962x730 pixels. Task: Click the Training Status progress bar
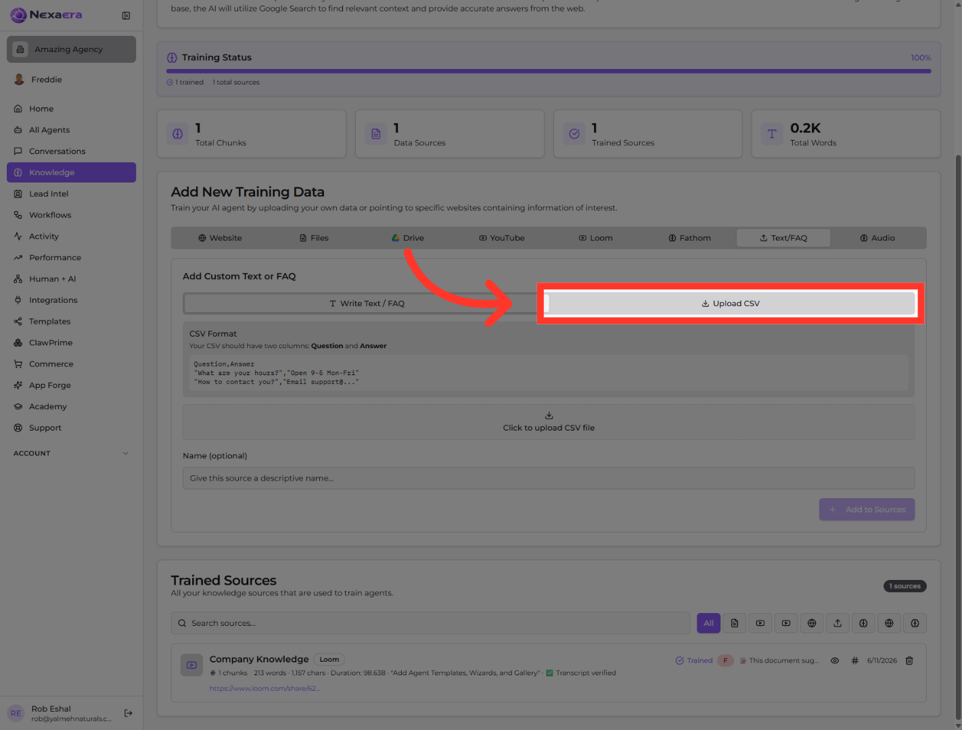549,71
